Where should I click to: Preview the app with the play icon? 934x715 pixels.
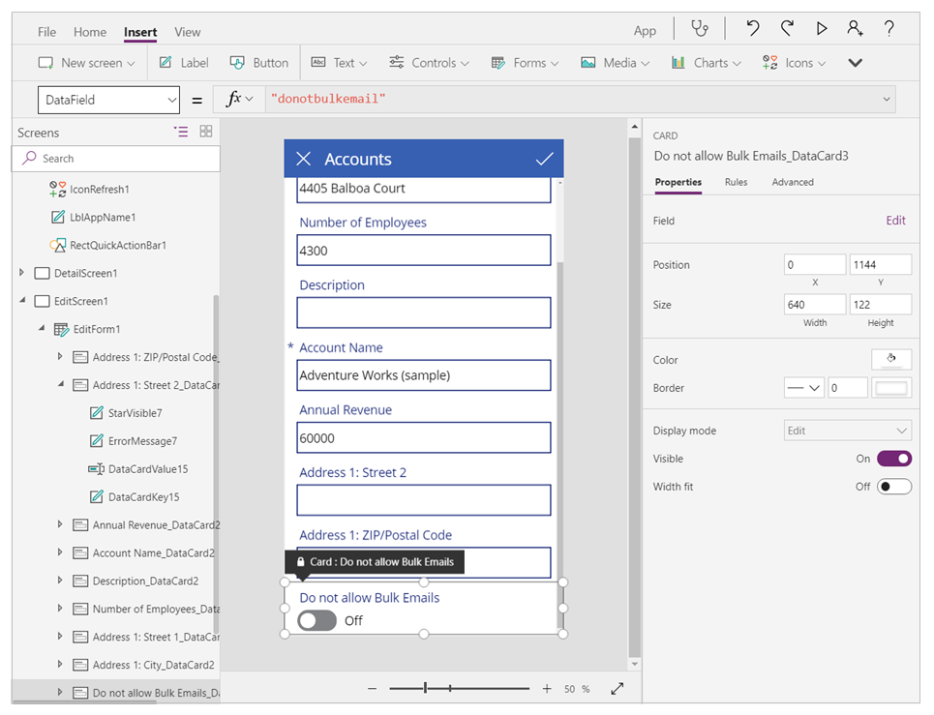(822, 29)
